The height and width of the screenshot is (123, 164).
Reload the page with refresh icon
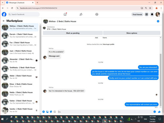pyautogui.click(x=12, y=8)
